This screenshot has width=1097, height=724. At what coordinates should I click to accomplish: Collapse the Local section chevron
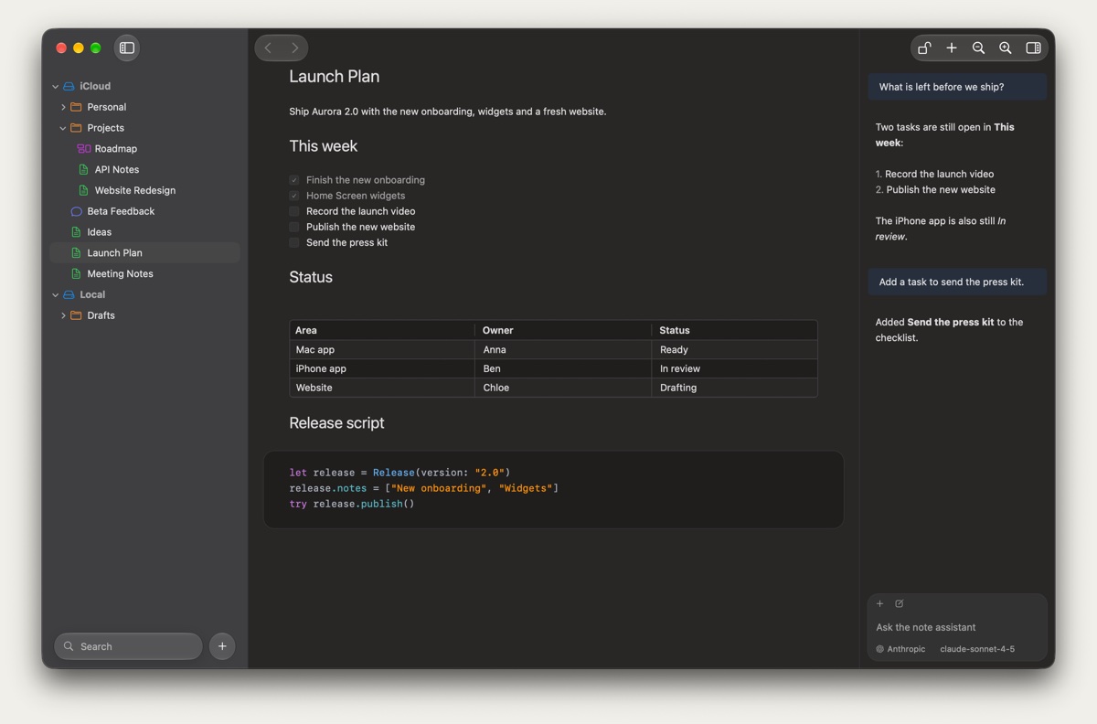pyautogui.click(x=55, y=294)
